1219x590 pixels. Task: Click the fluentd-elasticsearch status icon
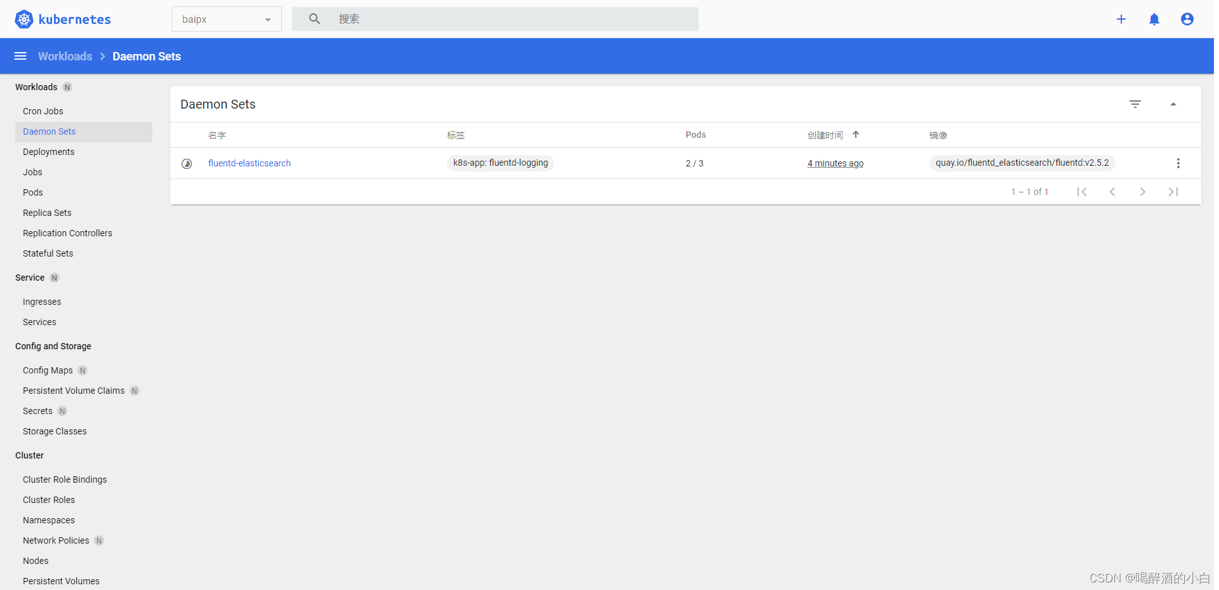(x=187, y=163)
